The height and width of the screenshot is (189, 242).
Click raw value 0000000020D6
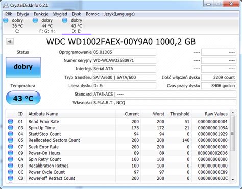pos(212,153)
